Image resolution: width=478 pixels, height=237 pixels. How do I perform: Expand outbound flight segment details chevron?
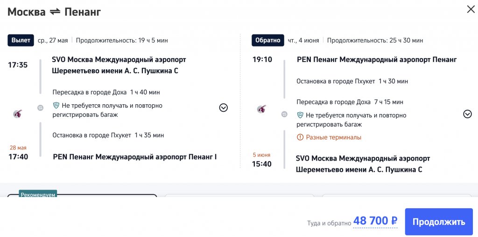click(x=224, y=108)
